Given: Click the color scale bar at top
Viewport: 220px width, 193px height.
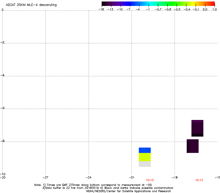Looking at the screenshot, I should (158, 4).
